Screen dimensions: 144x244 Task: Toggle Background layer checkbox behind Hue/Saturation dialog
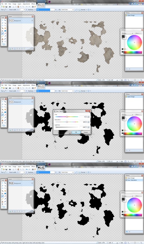click(32, 102)
